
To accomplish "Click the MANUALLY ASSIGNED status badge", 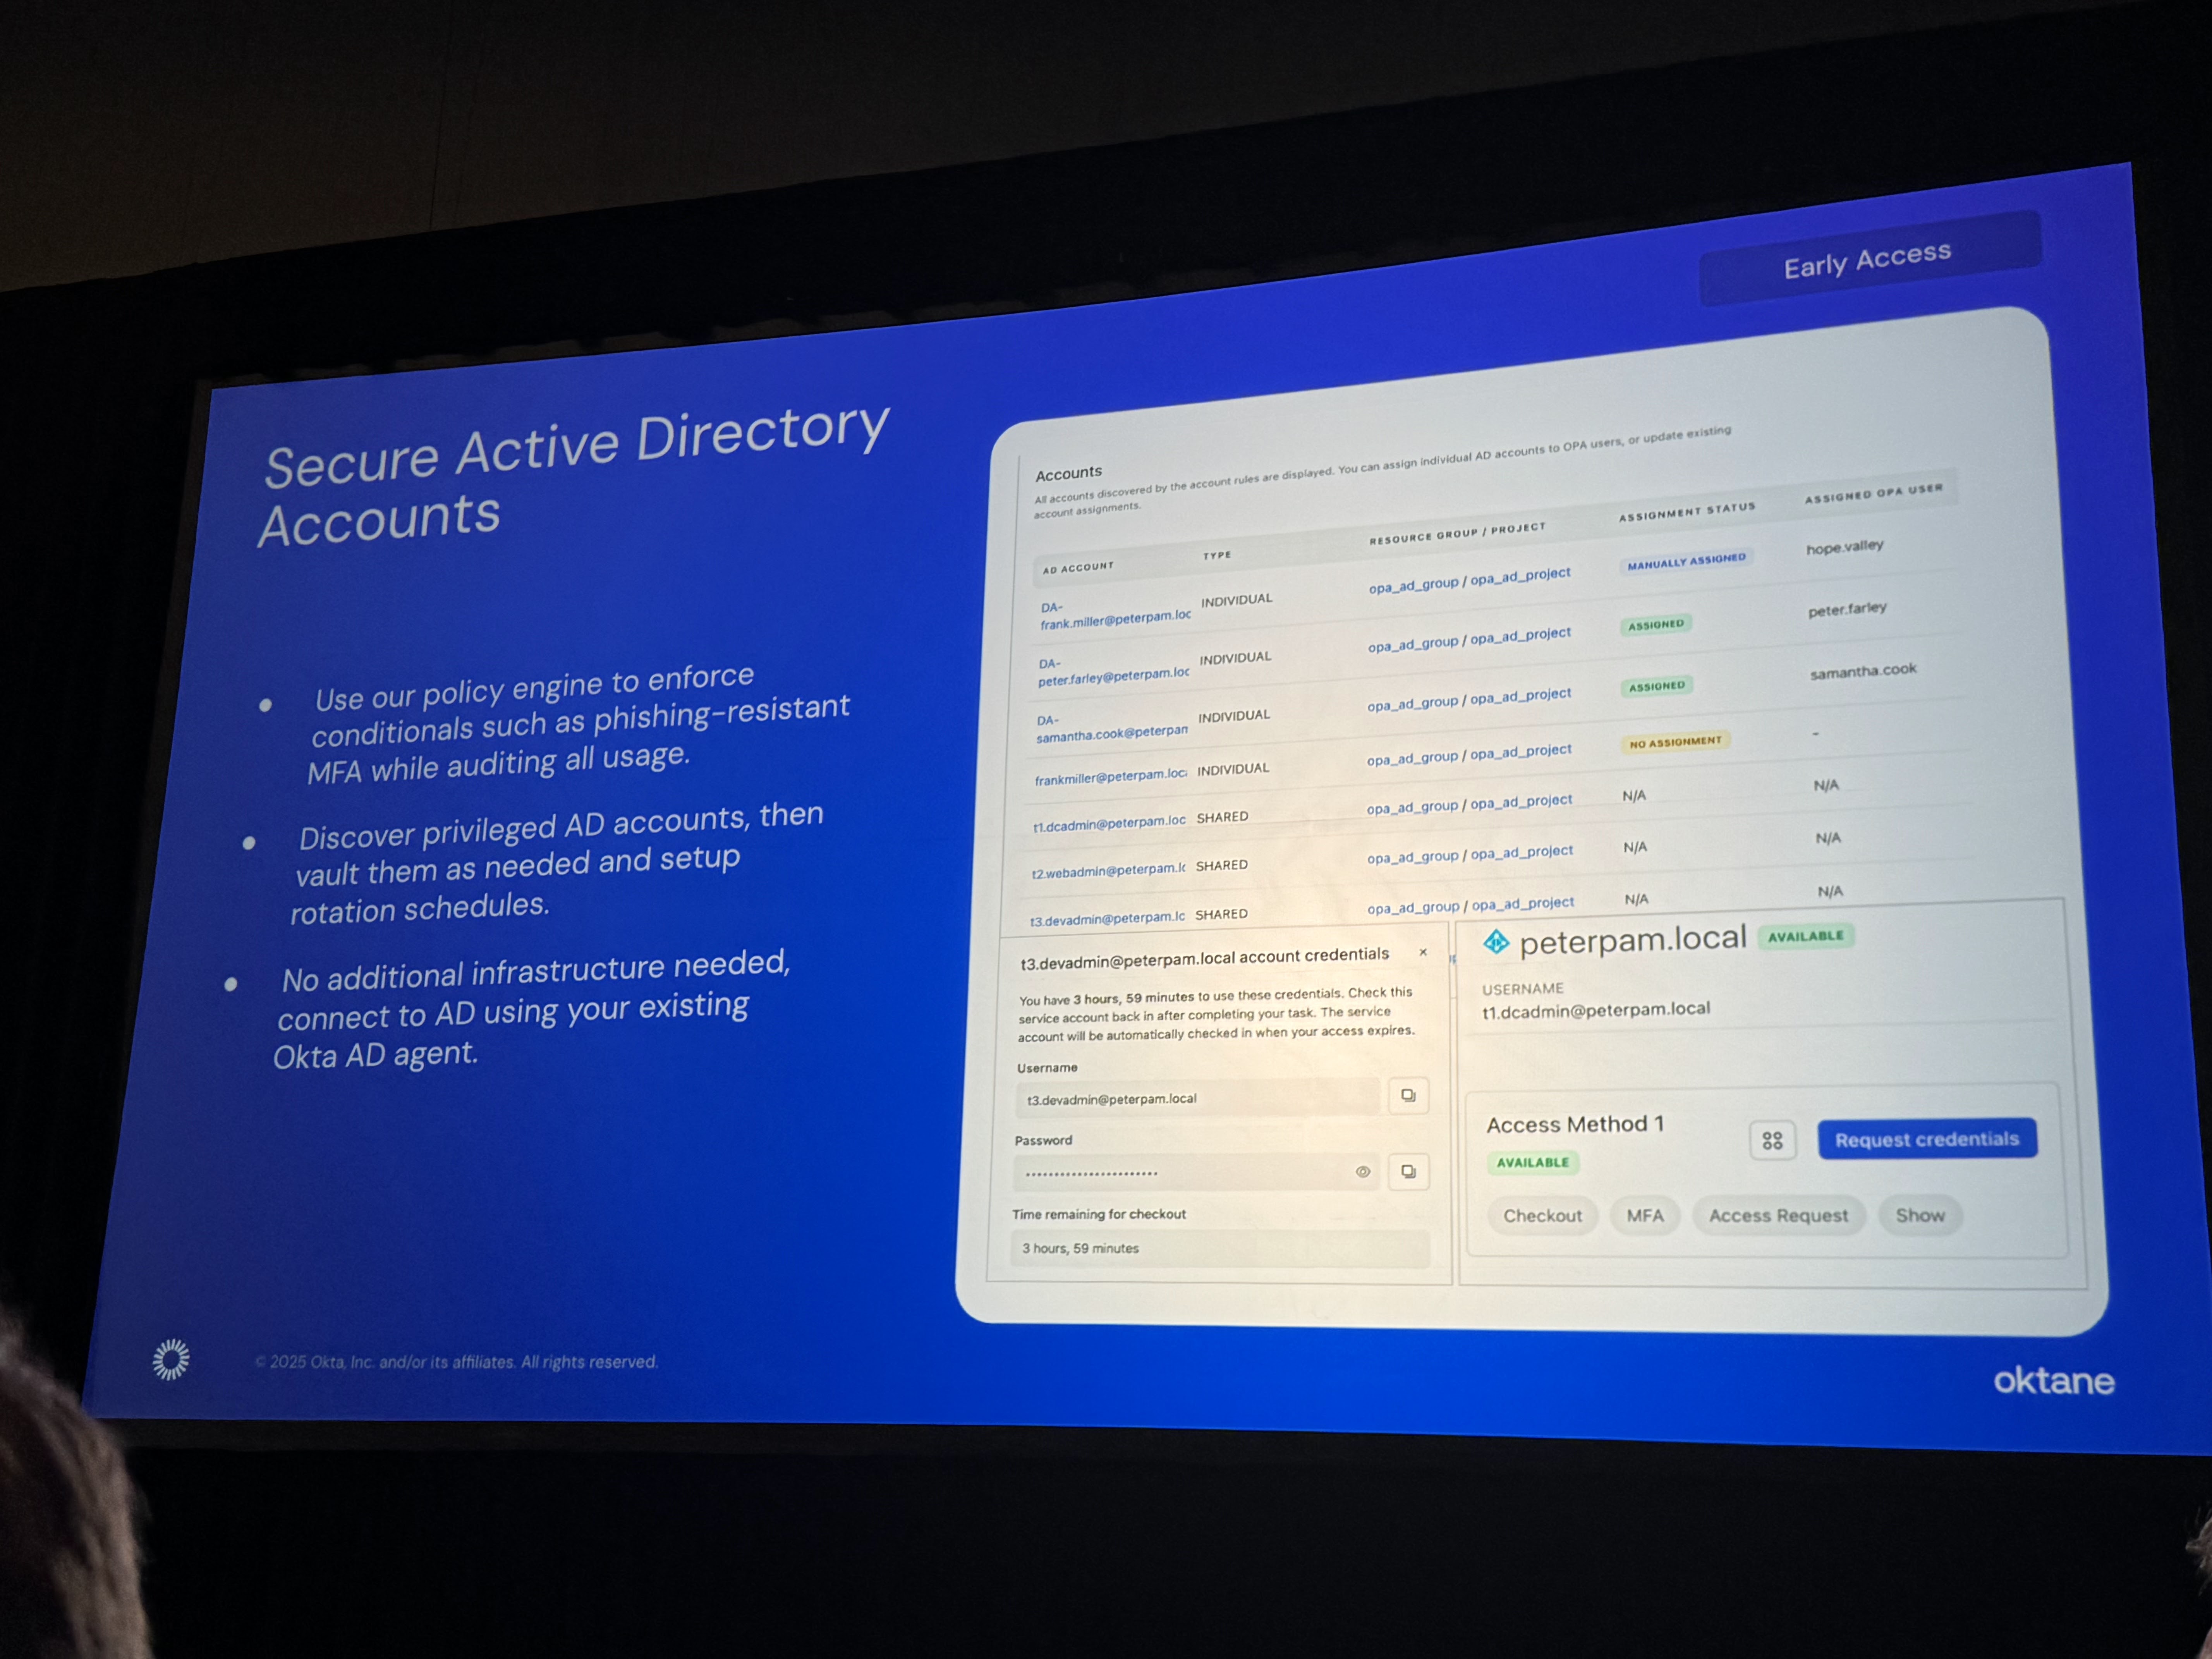I will (1686, 561).
